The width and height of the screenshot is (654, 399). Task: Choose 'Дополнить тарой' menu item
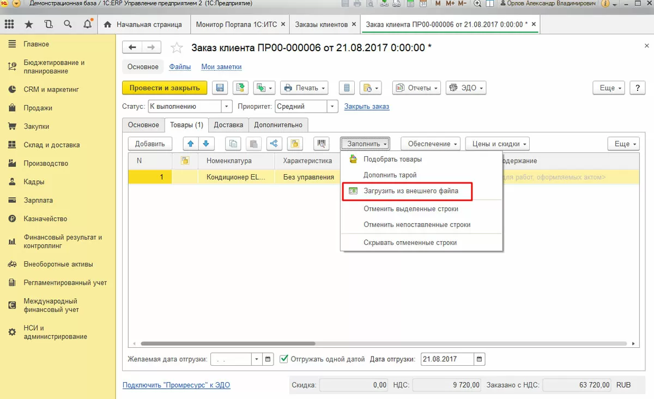(x=421, y=175)
